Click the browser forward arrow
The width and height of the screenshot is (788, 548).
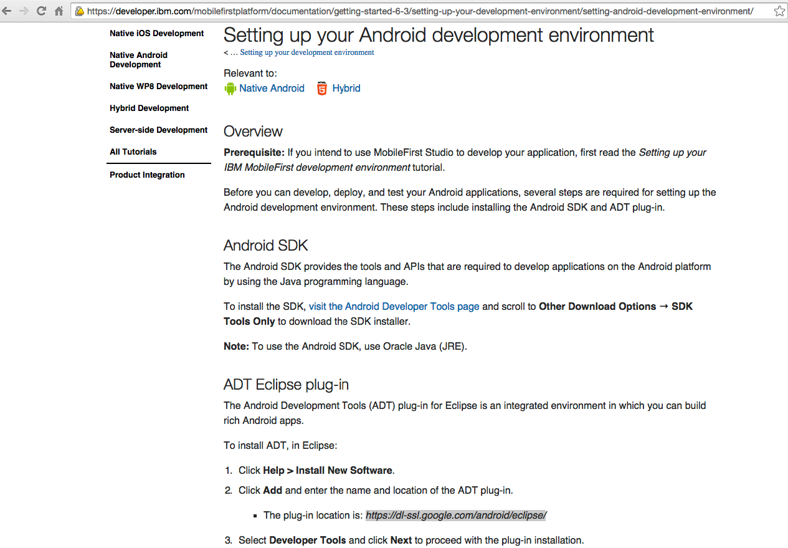[x=24, y=11]
